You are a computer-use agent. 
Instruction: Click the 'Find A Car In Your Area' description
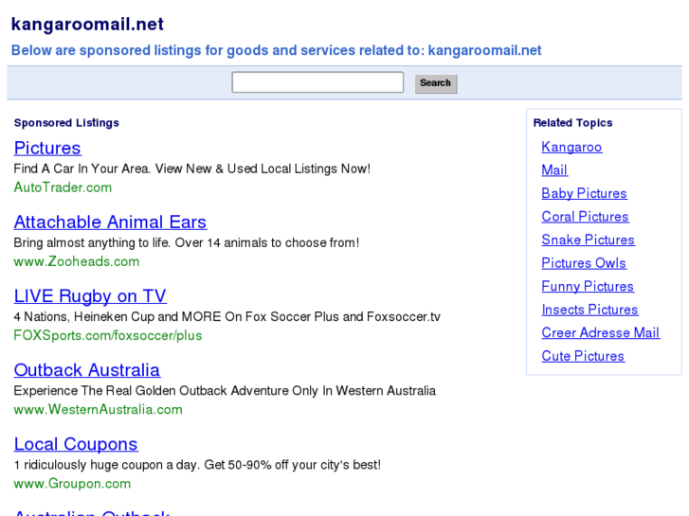click(192, 169)
